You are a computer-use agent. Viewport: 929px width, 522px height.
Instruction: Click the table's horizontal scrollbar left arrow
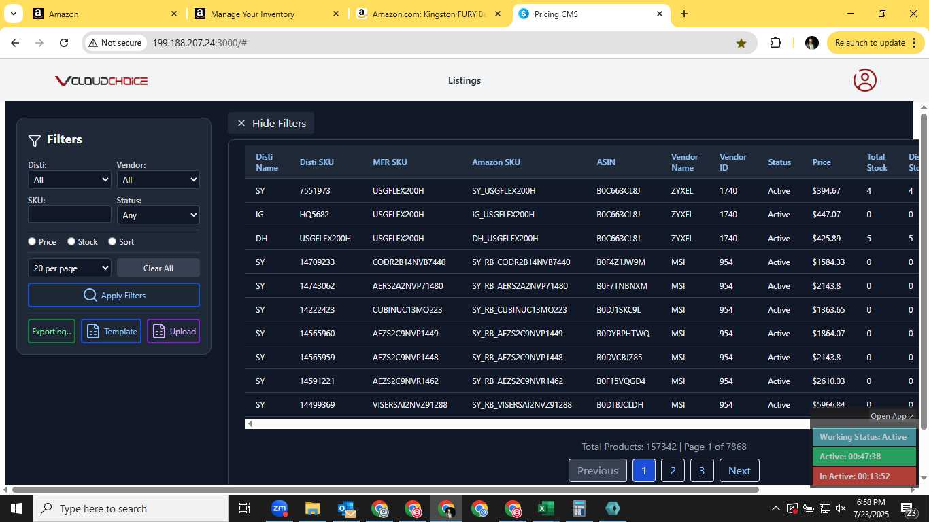(x=250, y=423)
